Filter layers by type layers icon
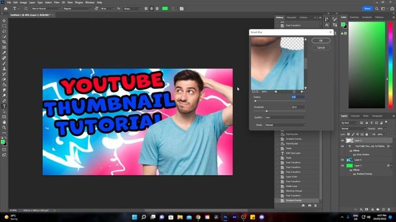Screen dimensions: 396x222 pyautogui.click(x=371, y=123)
